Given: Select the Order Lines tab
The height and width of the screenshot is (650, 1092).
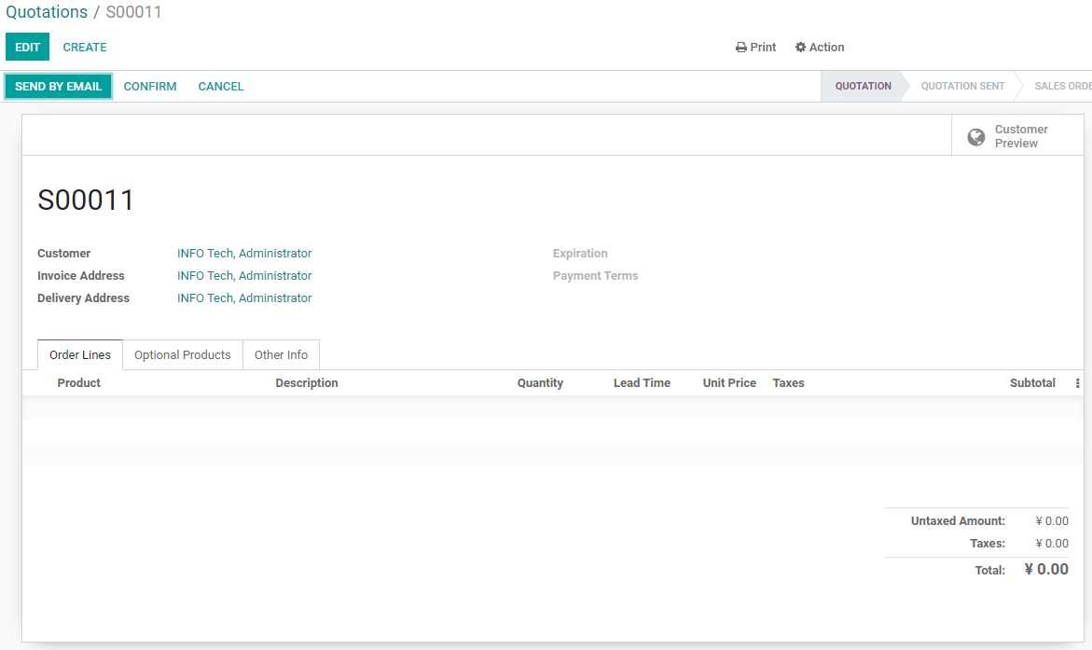Looking at the screenshot, I should (80, 354).
